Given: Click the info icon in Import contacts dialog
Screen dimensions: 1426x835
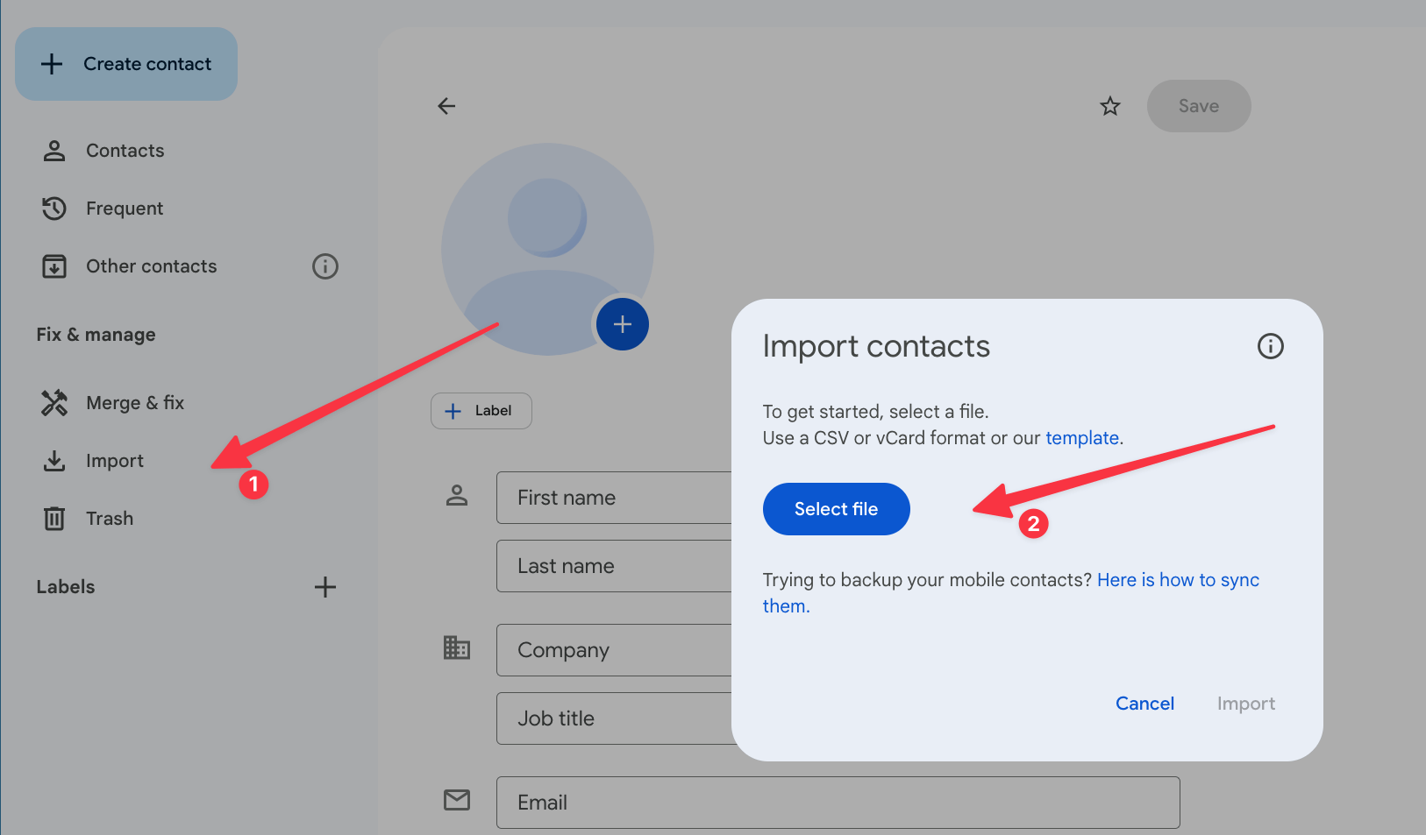Looking at the screenshot, I should coord(1271,346).
